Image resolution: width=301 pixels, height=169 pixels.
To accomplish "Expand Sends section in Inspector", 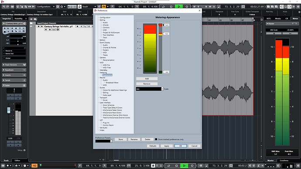I will point(14,80).
